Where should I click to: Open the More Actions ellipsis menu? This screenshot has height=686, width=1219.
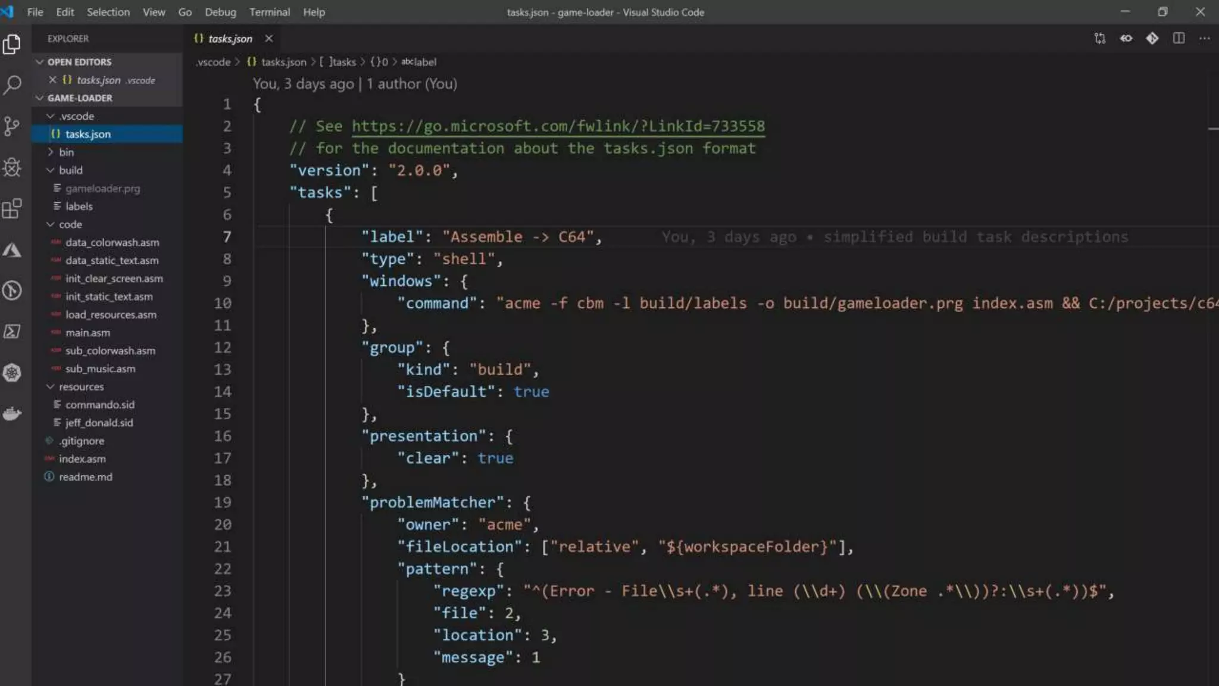pyautogui.click(x=1205, y=39)
